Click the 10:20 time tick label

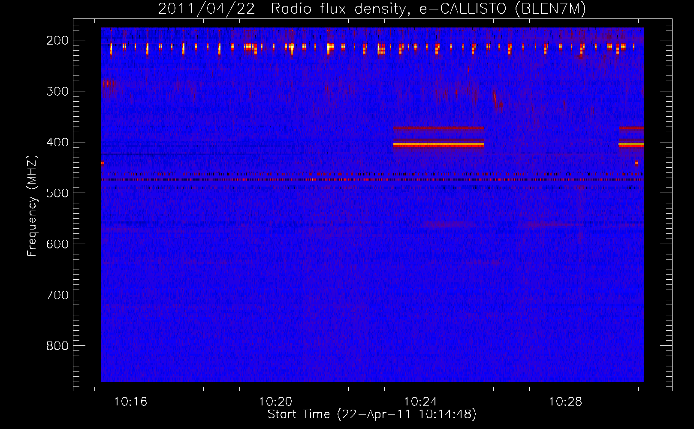[x=275, y=402]
